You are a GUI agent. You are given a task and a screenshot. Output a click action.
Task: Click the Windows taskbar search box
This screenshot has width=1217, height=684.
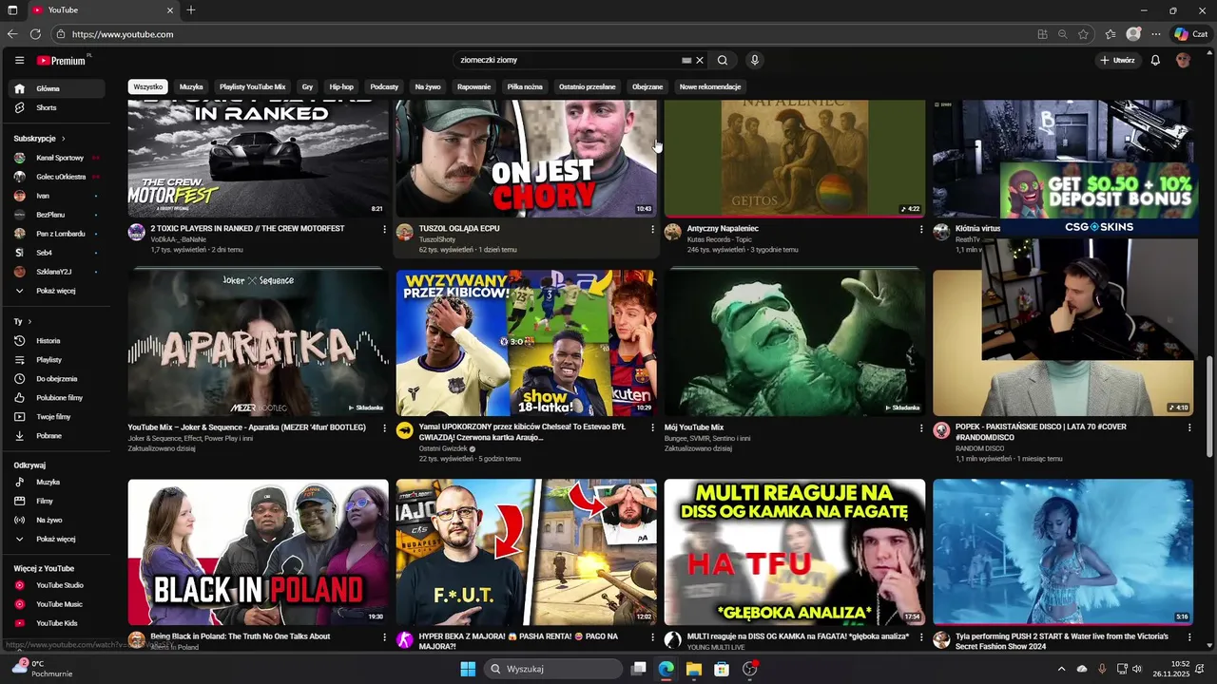click(x=553, y=669)
